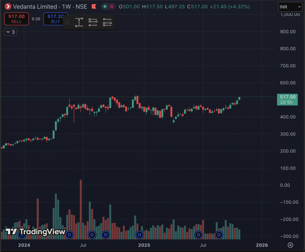Click the 2026 label on time axis

tap(262, 245)
